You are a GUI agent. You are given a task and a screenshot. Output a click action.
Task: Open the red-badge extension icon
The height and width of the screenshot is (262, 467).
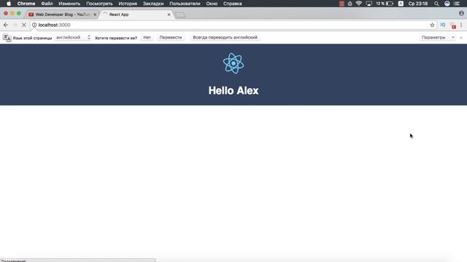tap(453, 25)
